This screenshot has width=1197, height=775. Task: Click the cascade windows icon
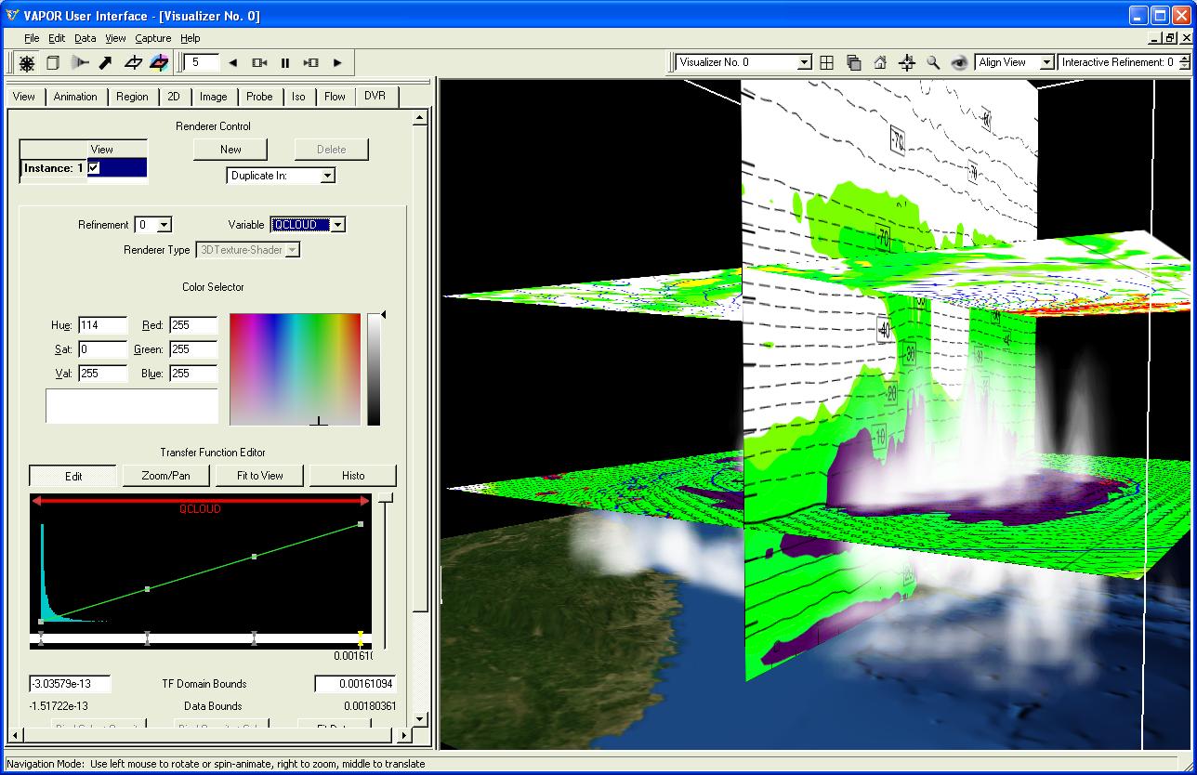(x=853, y=62)
